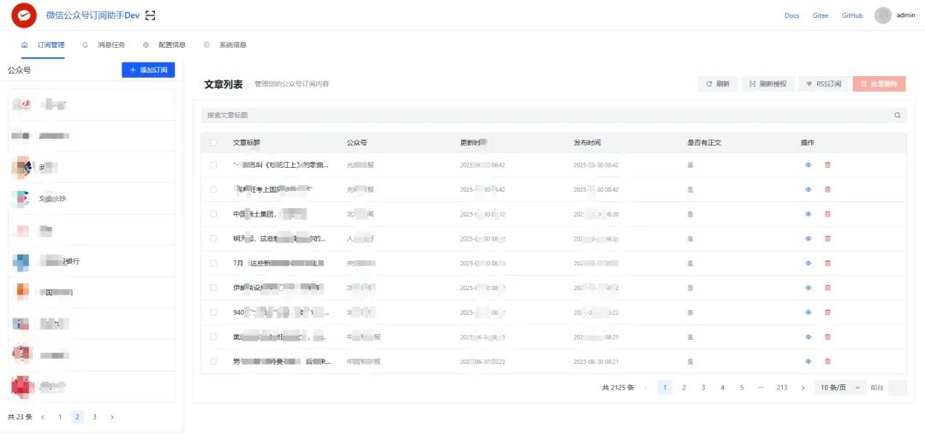Delete the article starting with 明天起
This screenshot has width=925, height=440.
pos(827,239)
